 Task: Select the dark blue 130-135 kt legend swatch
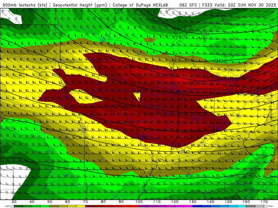click(197, 206)
